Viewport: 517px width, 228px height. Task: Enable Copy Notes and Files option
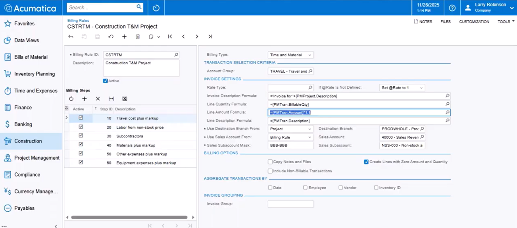[x=270, y=162]
